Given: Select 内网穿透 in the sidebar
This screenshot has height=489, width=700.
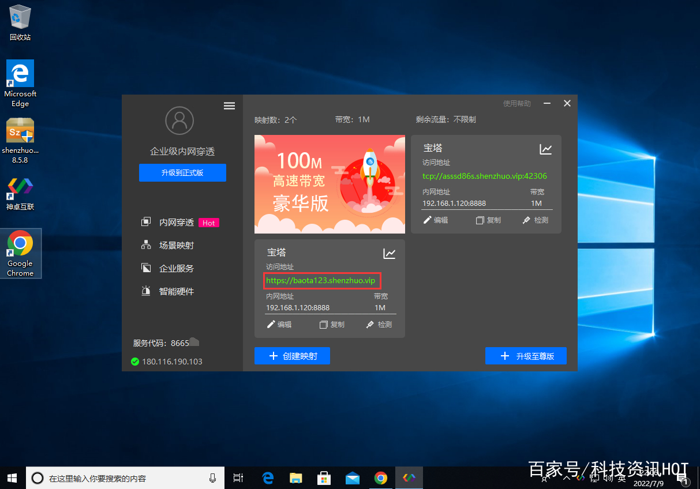Looking at the screenshot, I should (x=177, y=223).
